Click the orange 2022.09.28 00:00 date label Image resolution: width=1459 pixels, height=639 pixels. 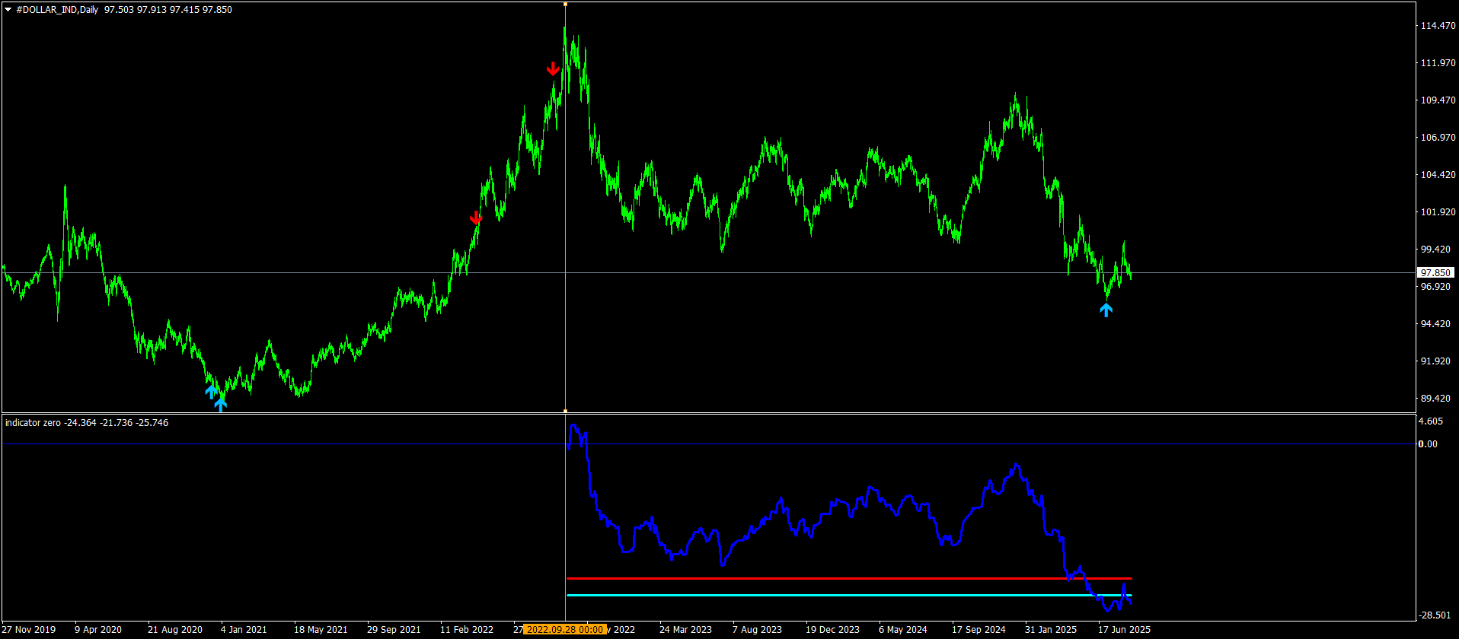(565, 630)
